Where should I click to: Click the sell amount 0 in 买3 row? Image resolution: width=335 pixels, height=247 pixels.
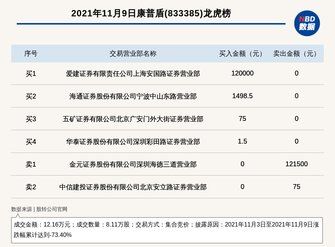297,119
